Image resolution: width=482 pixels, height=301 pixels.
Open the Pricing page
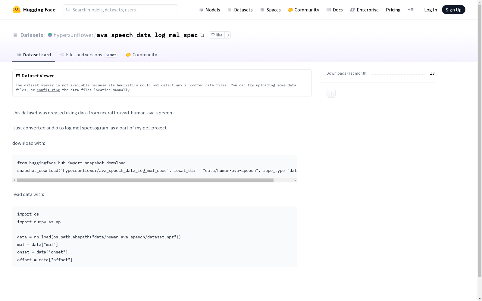point(393,10)
